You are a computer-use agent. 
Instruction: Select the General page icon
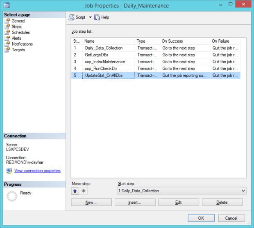pos(7,21)
